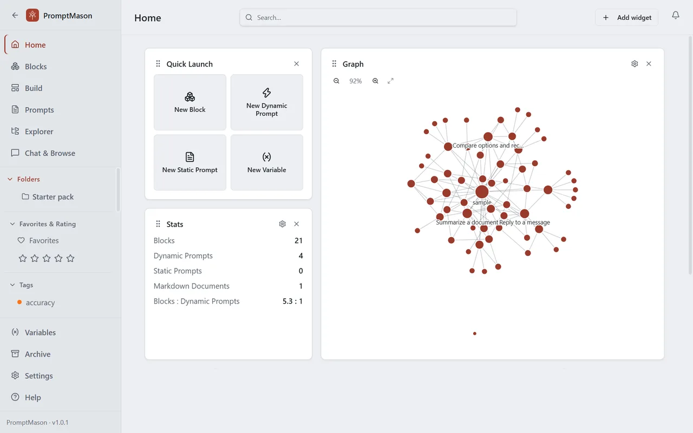Click the Graph widget drag handle

(x=334, y=64)
